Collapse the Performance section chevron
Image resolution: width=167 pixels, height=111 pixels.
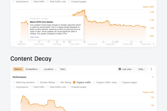point(153,77)
